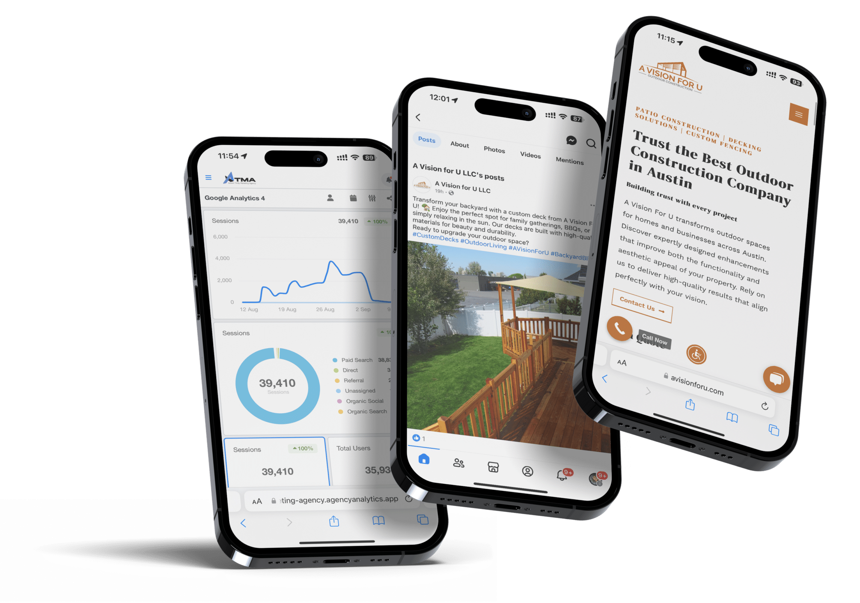The width and height of the screenshot is (860, 603).
Task: Open the About tab on Facebook page
Action: click(458, 144)
